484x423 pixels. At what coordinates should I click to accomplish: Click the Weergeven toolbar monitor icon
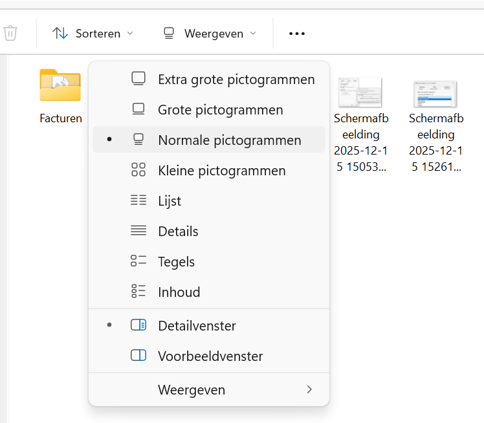point(168,34)
